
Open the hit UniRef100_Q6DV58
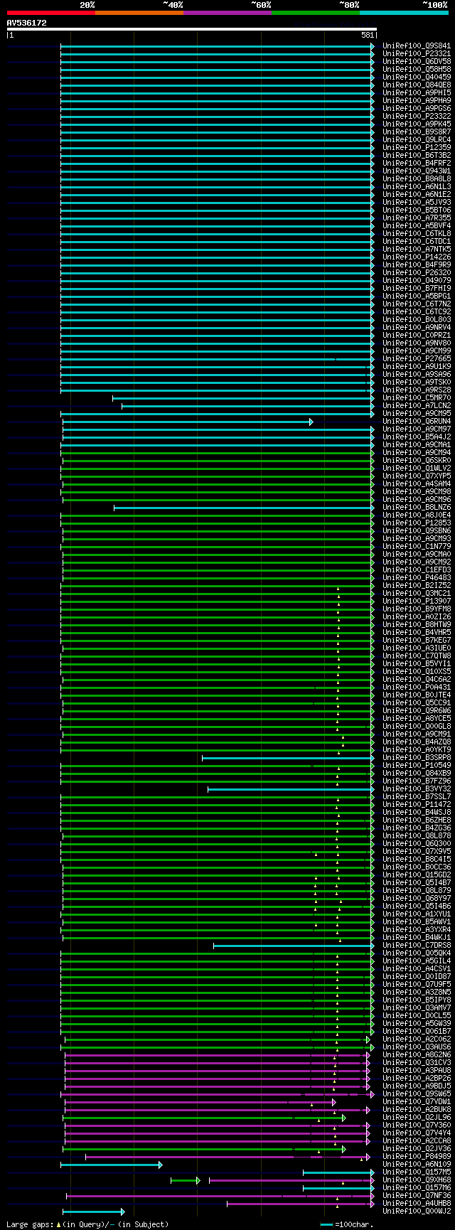[417, 61]
